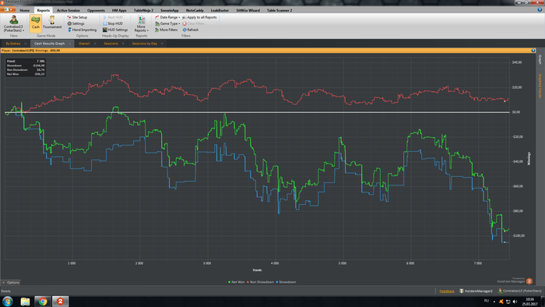Click the Feedback link
Viewport: 545px width, 307px height.
point(447,291)
